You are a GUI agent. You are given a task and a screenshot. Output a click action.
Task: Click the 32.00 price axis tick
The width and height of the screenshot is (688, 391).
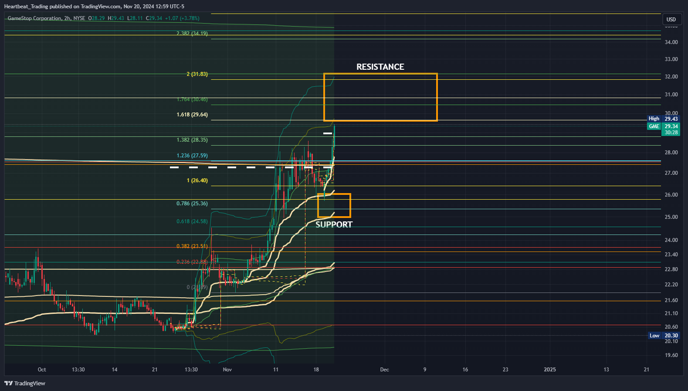pyautogui.click(x=671, y=77)
